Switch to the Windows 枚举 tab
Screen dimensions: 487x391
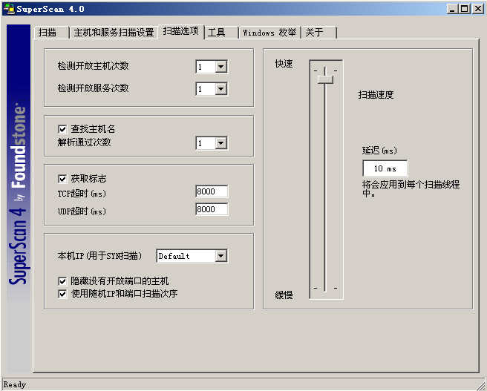click(269, 32)
